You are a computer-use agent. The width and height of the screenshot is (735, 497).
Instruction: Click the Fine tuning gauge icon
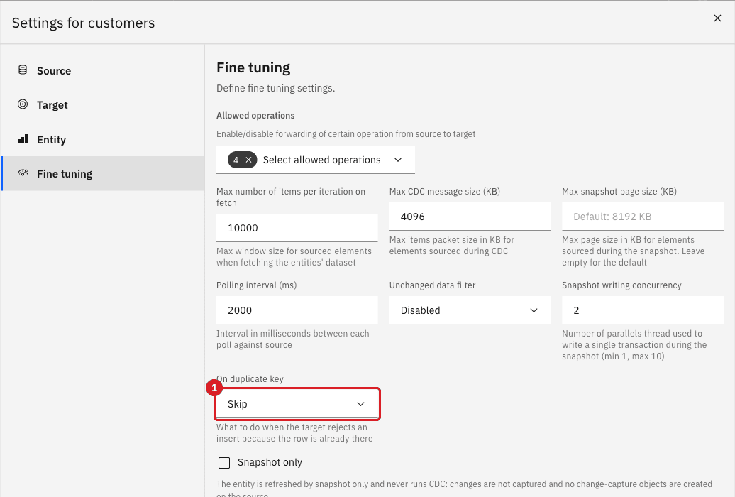(x=23, y=173)
